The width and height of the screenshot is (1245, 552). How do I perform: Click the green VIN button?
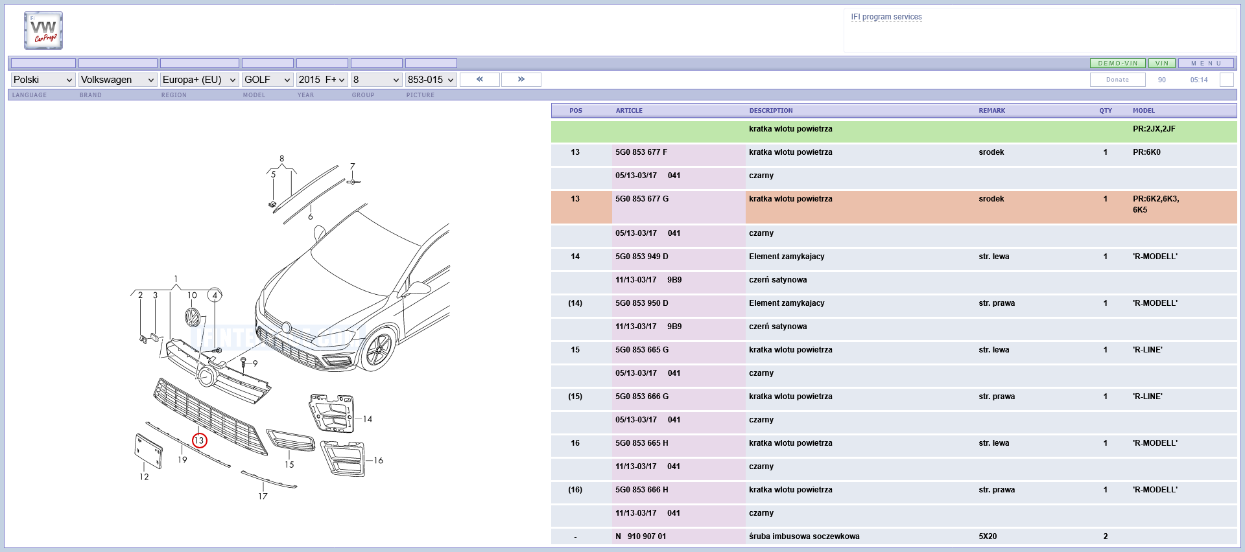click(1162, 63)
